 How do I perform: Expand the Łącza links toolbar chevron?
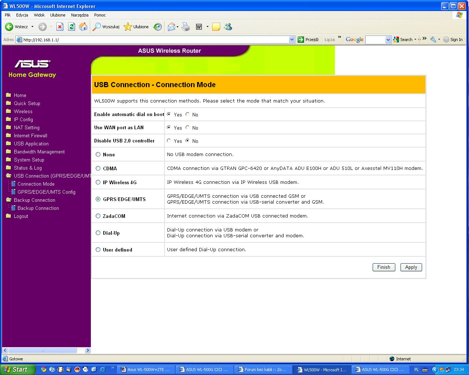[340, 37]
